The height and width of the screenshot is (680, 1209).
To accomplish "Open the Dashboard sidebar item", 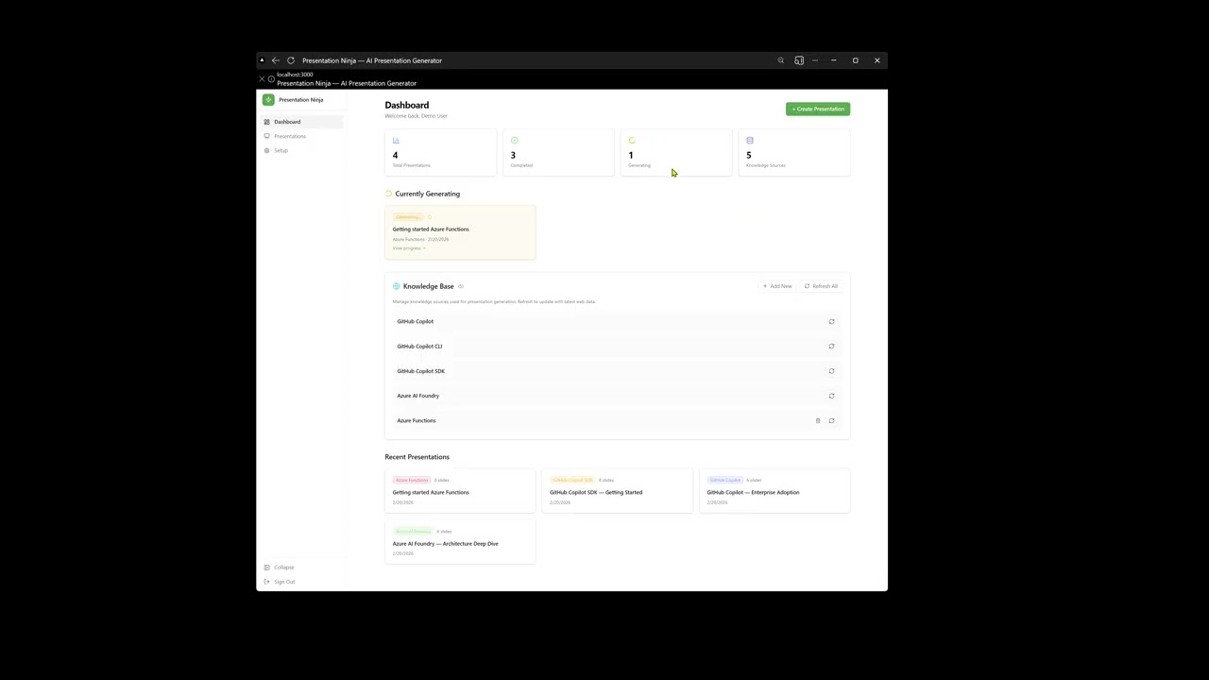I will click(x=301, y=122).
